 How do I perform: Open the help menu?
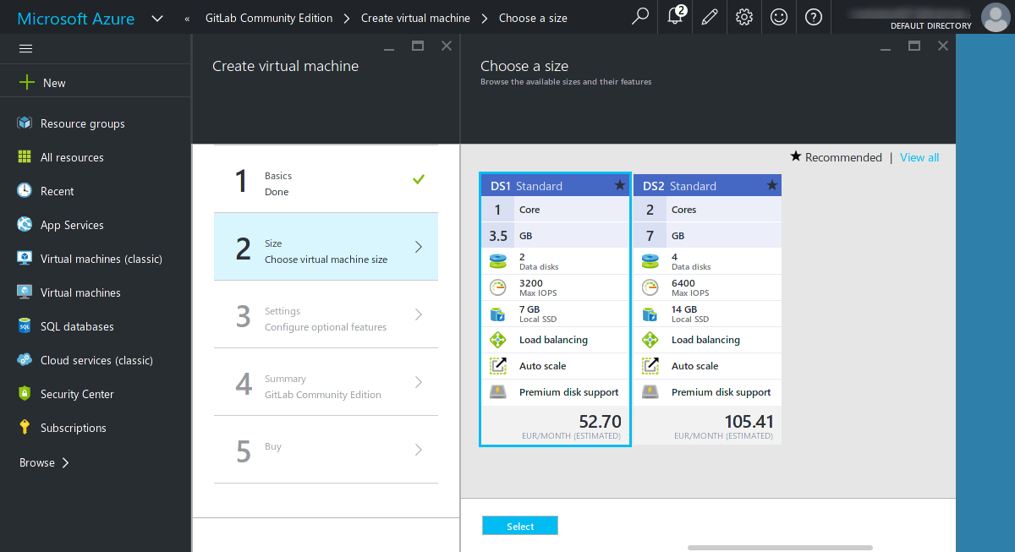click(x=813, y=17)
